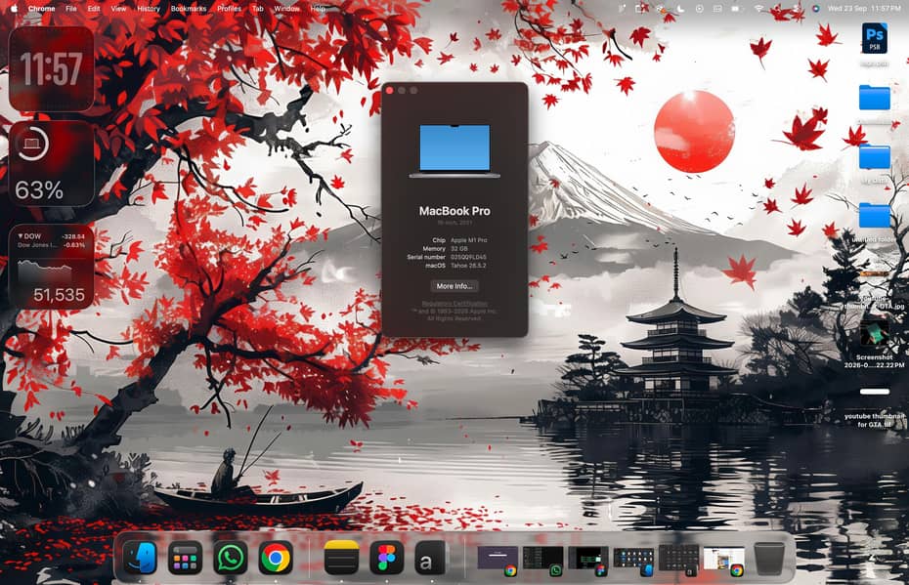Click the date and time in menu bar

[x=864, y=9]
